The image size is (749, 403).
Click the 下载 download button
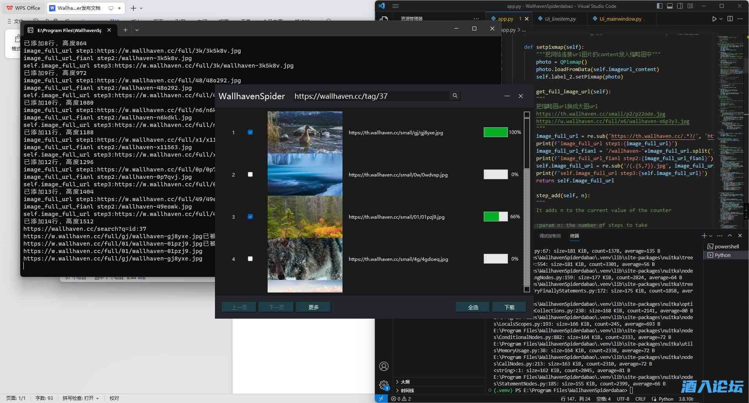click(509, 307)
